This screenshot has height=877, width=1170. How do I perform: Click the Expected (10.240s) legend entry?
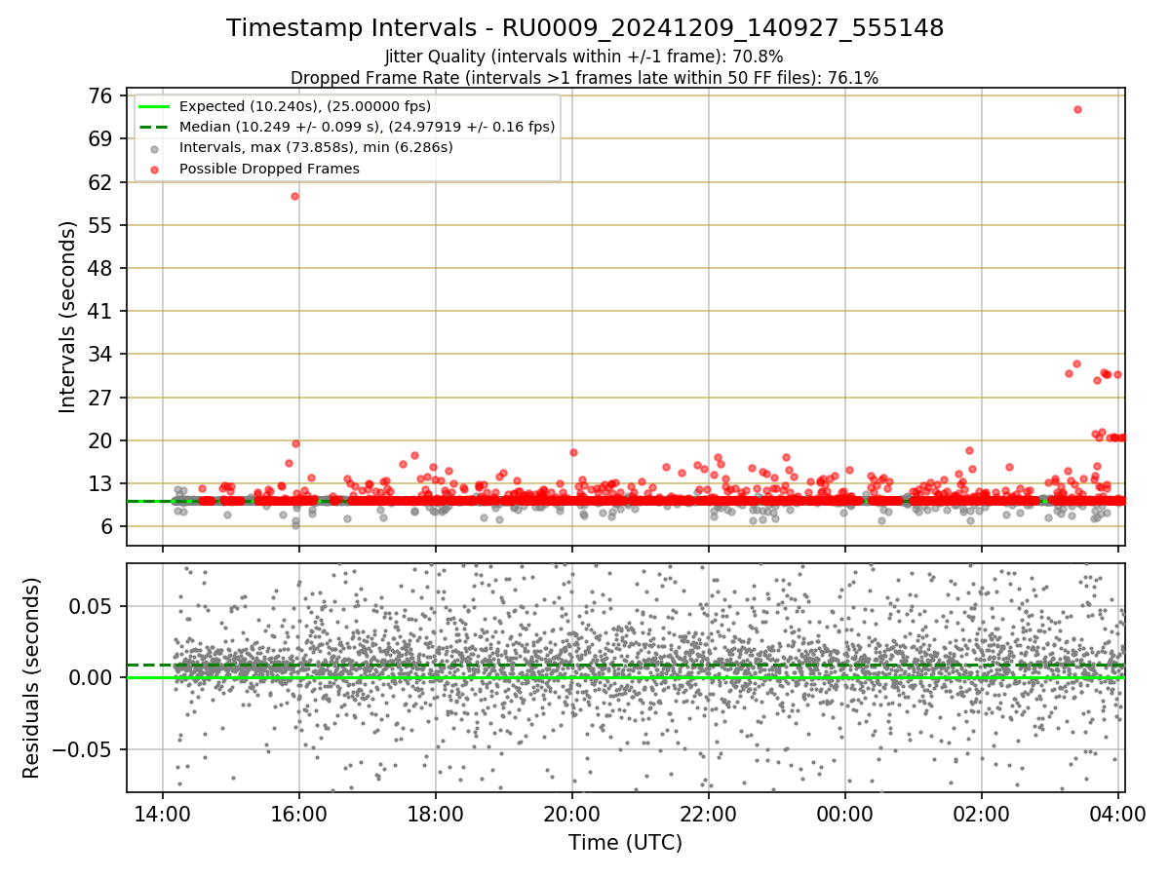(305, 106)
